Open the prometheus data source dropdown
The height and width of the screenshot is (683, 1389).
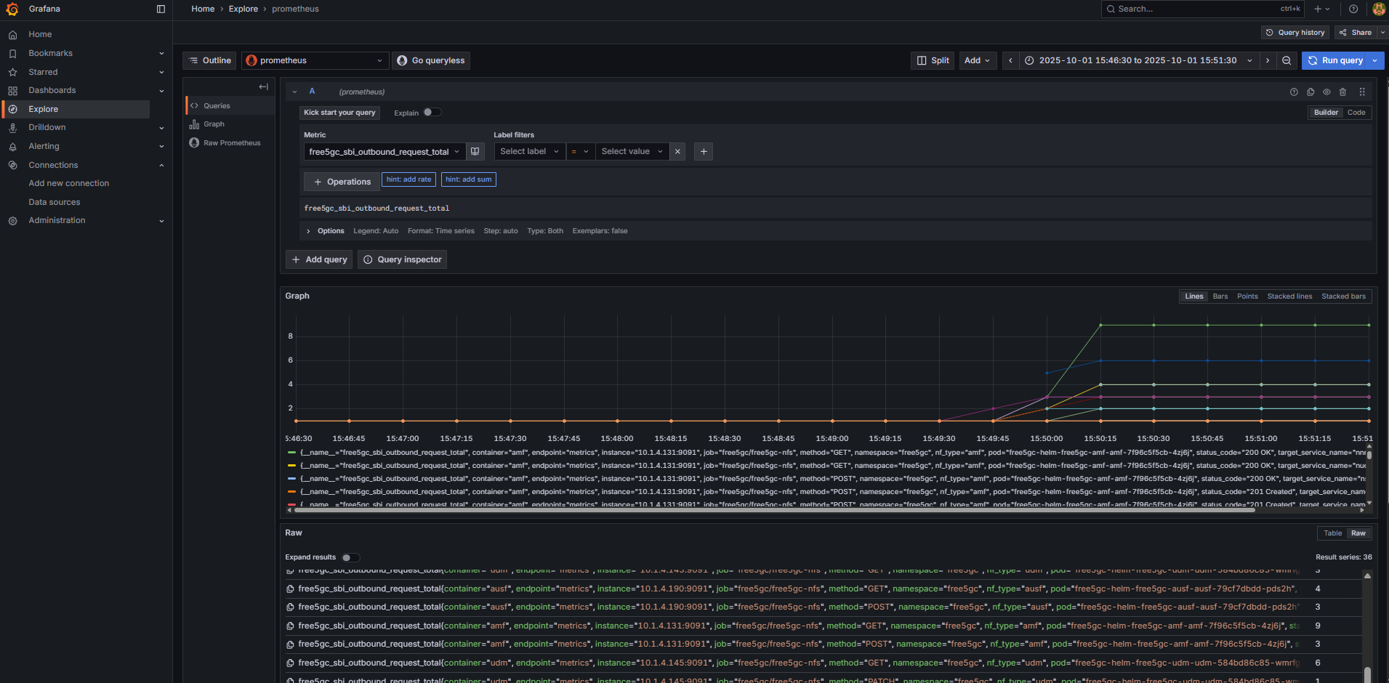(x=315, y=61)
